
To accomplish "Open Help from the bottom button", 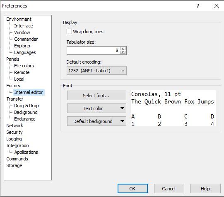I will point(205,189).
